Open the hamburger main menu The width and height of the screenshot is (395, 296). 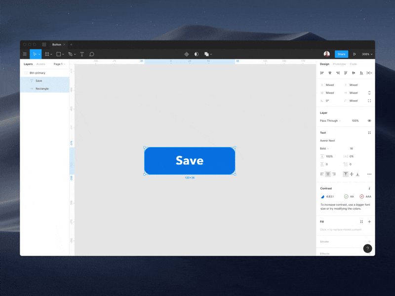(25, 54)
